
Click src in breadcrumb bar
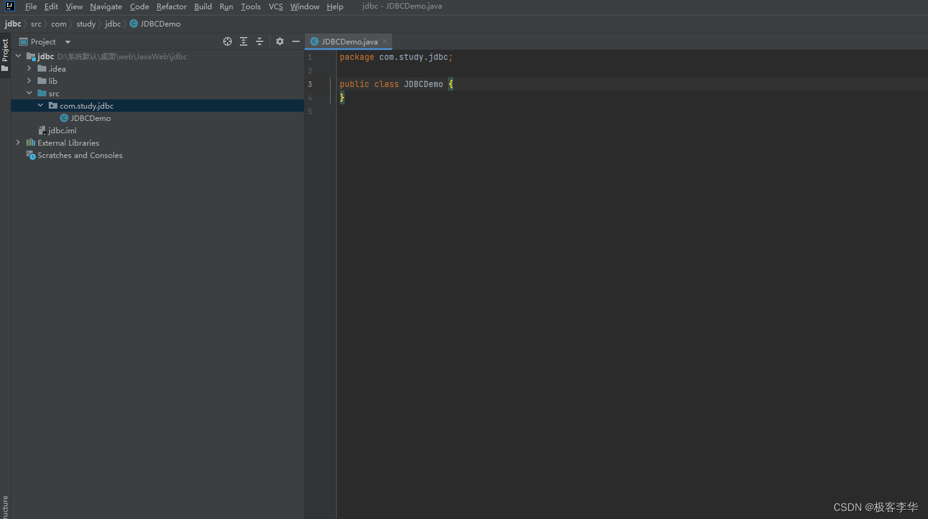[36, 23]
